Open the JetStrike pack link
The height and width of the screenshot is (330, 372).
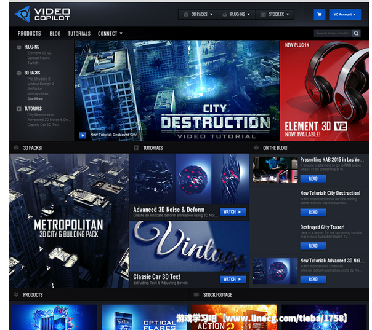point(34,88)
